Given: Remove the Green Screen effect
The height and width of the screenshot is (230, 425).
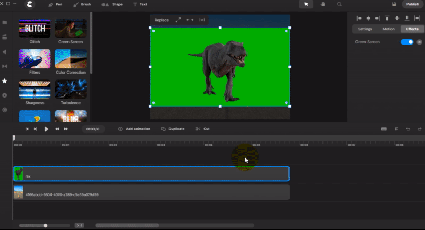Looking at the screenshot, I should (419, 42).
